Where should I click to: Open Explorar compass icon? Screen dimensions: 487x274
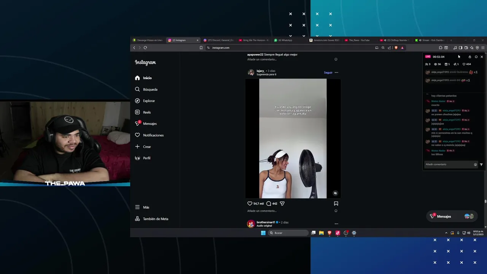[137, 101]
